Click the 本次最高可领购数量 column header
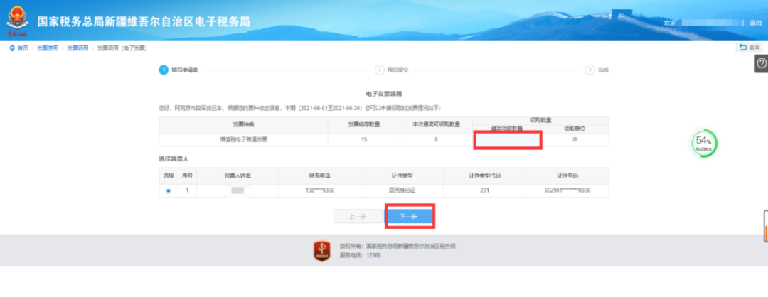 tap(436, 124)
